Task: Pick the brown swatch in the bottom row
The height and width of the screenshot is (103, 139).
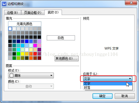Action: tap(35, 58)
